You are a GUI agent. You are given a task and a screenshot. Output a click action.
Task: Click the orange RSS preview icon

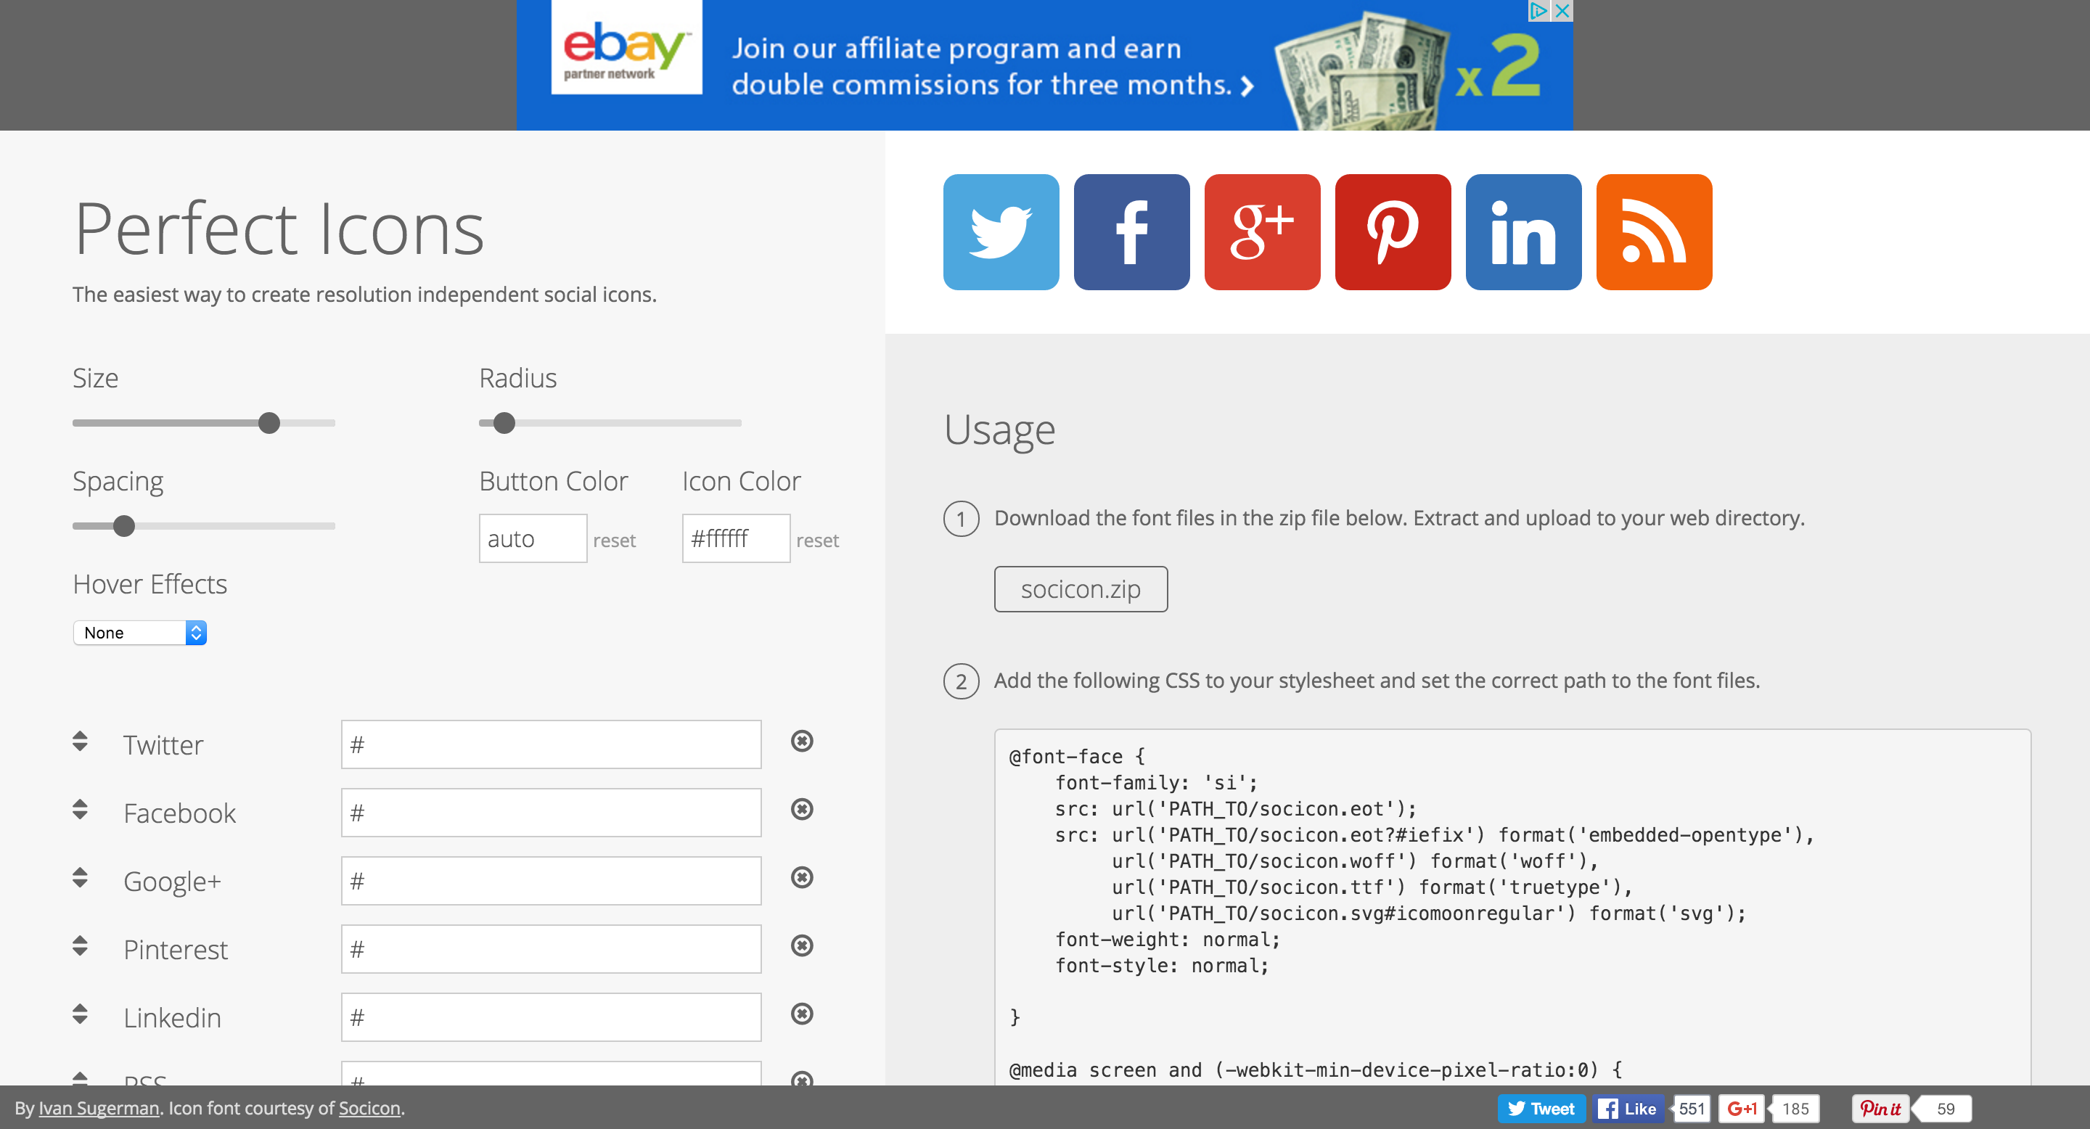click(1654, 232)
